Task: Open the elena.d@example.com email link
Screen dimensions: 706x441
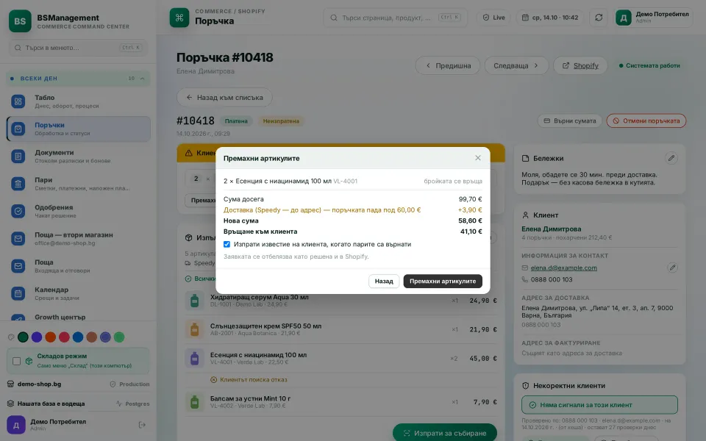Action: [564, 268]
